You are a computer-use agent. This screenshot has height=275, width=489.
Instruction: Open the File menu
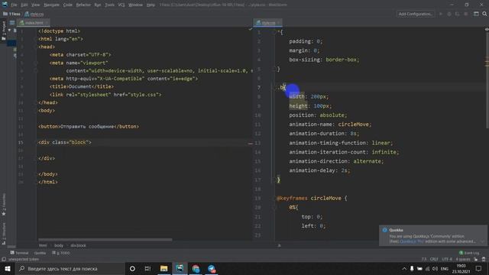pyautogui.click(x=14, y=5)
